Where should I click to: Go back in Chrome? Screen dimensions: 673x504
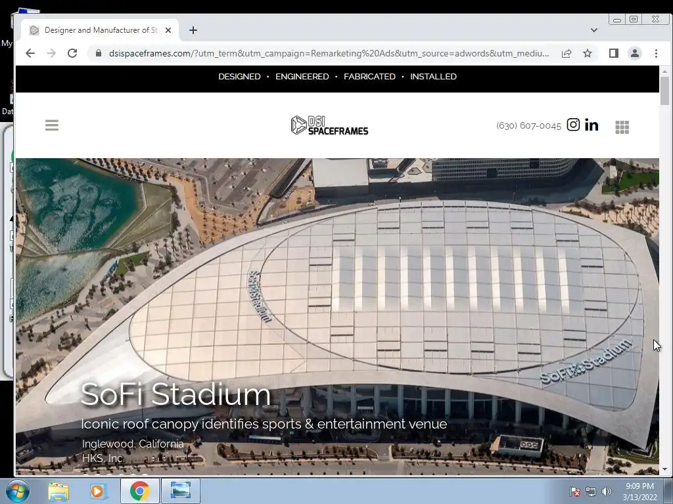tap(30, 53)
